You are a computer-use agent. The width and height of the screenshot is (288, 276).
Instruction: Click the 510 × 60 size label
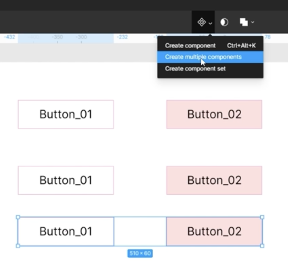(140, 253)
